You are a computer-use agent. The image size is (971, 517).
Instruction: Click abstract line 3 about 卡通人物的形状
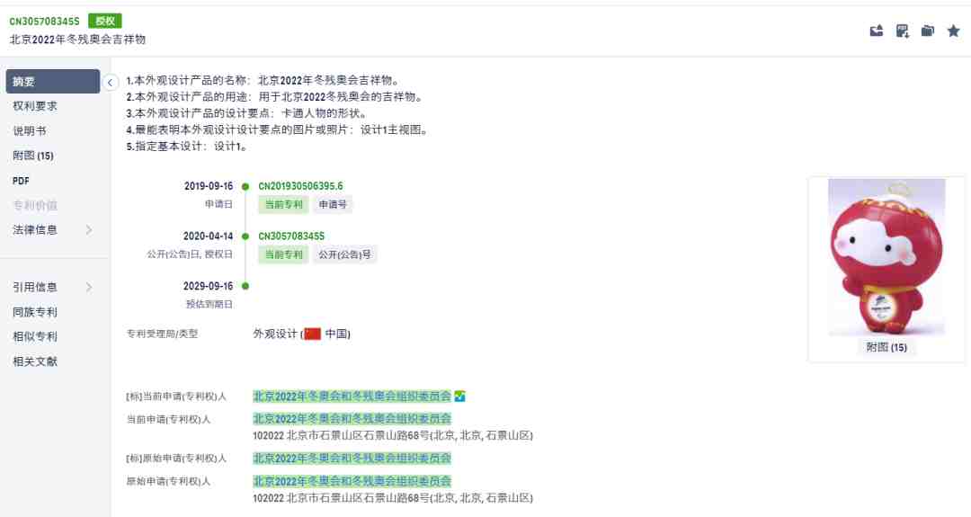coord(248,113)
